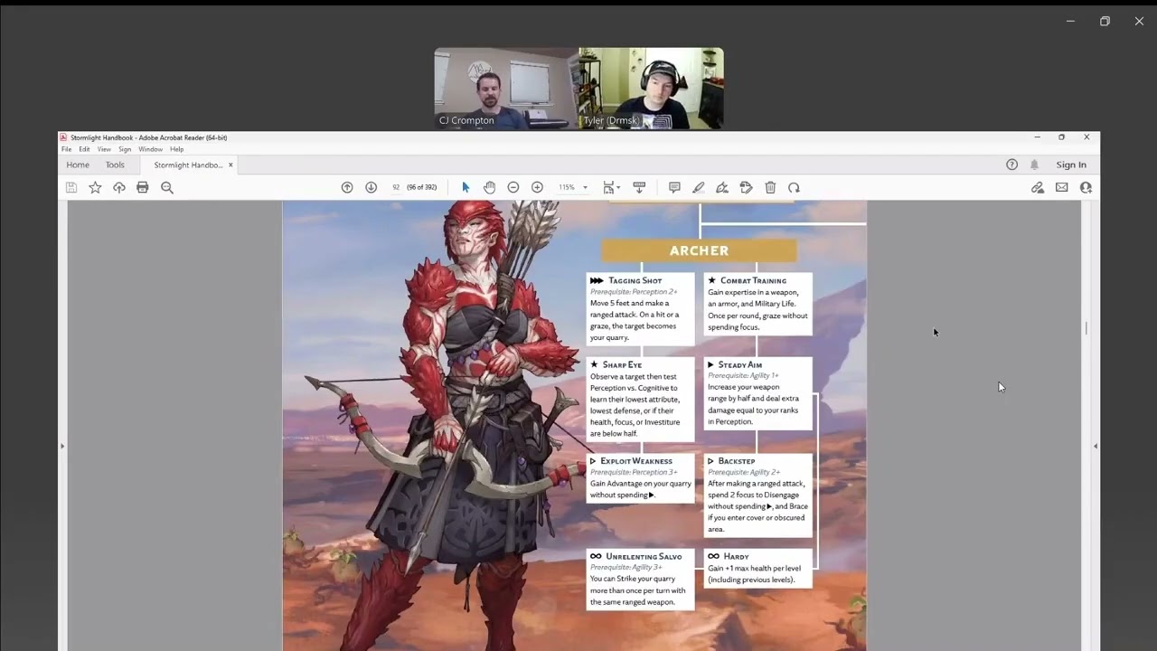This screenshot has width=1157, height=651.
Task: Click the Tyler (Drmsk) video tile
Action: 651,89
